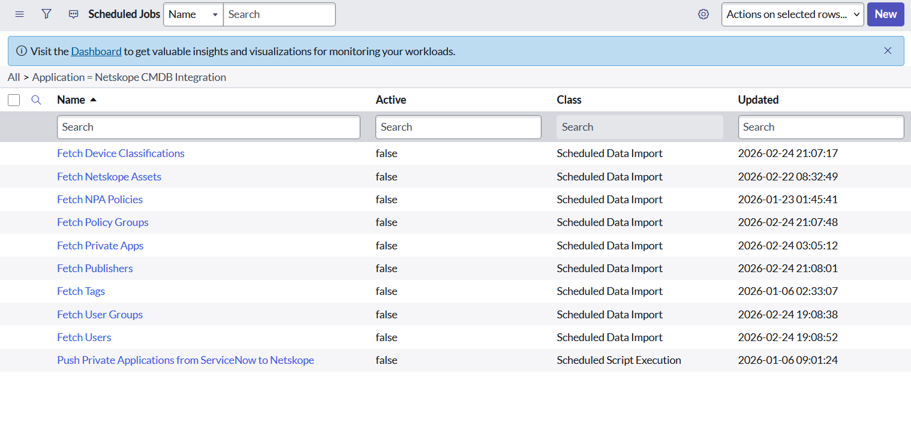Image resolution: width=911 pixels, height=428 pixels.
Task: Open Fetch Netskope Assets job
Action: click(109, 177)
